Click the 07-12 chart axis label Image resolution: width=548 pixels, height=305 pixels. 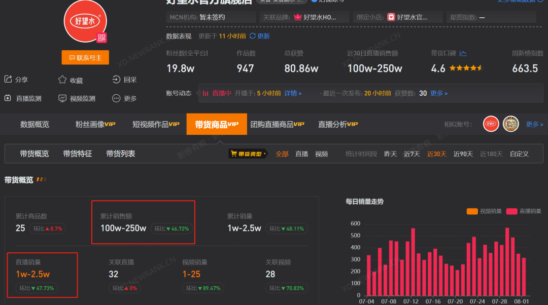[x=410, y=301]
